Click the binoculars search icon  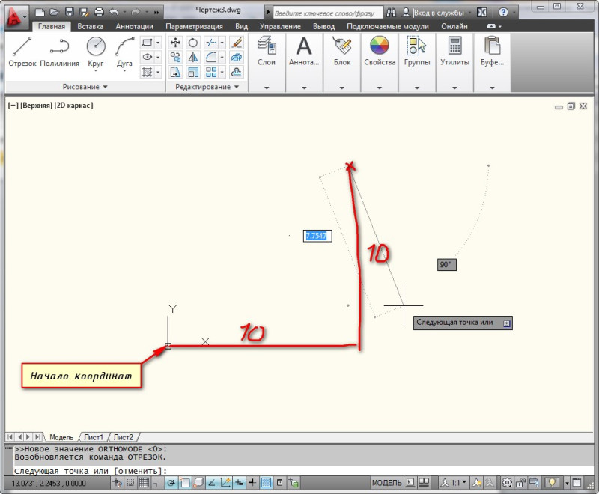(391, 13)
